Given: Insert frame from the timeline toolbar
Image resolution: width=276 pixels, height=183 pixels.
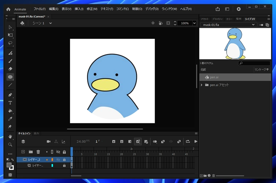Looking at the screenshot, I should [x=130, y=141].
